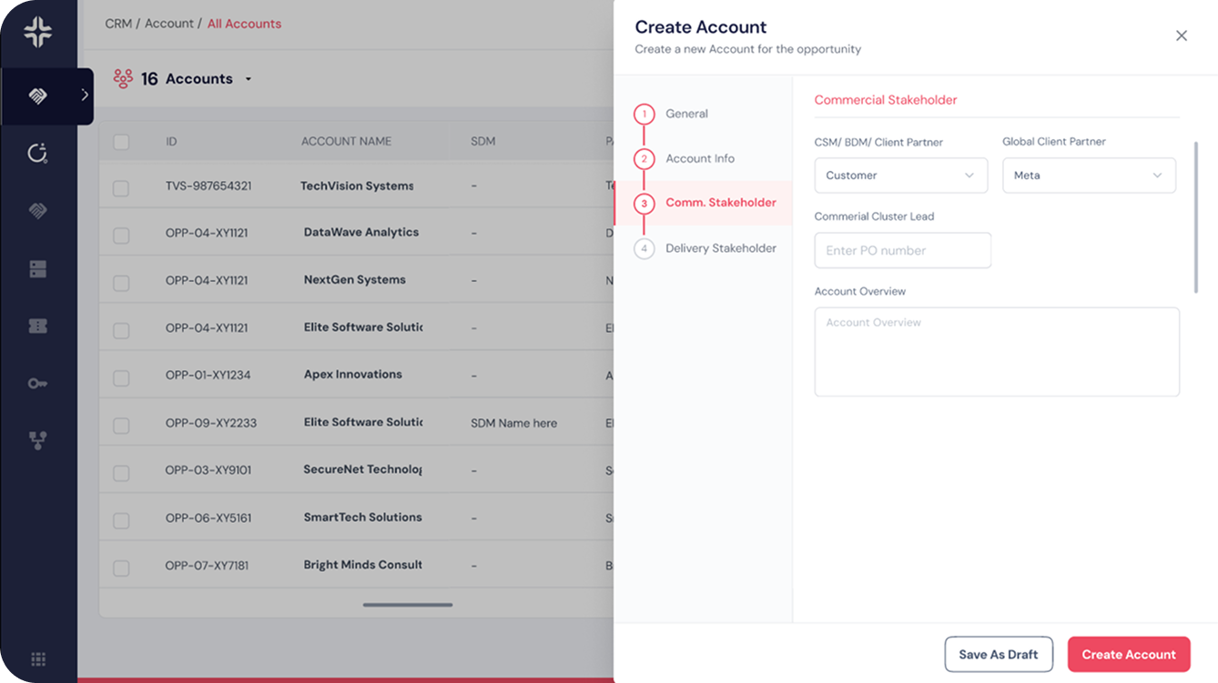This screenshot has width=1218, height=683.
Task: Click the hierarchy flow sidebar icon
Action: (x=38, y=441)
